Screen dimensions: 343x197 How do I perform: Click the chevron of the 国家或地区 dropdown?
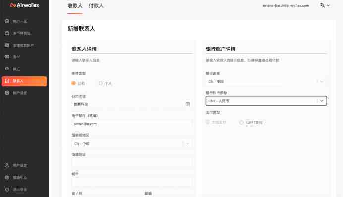188,144
